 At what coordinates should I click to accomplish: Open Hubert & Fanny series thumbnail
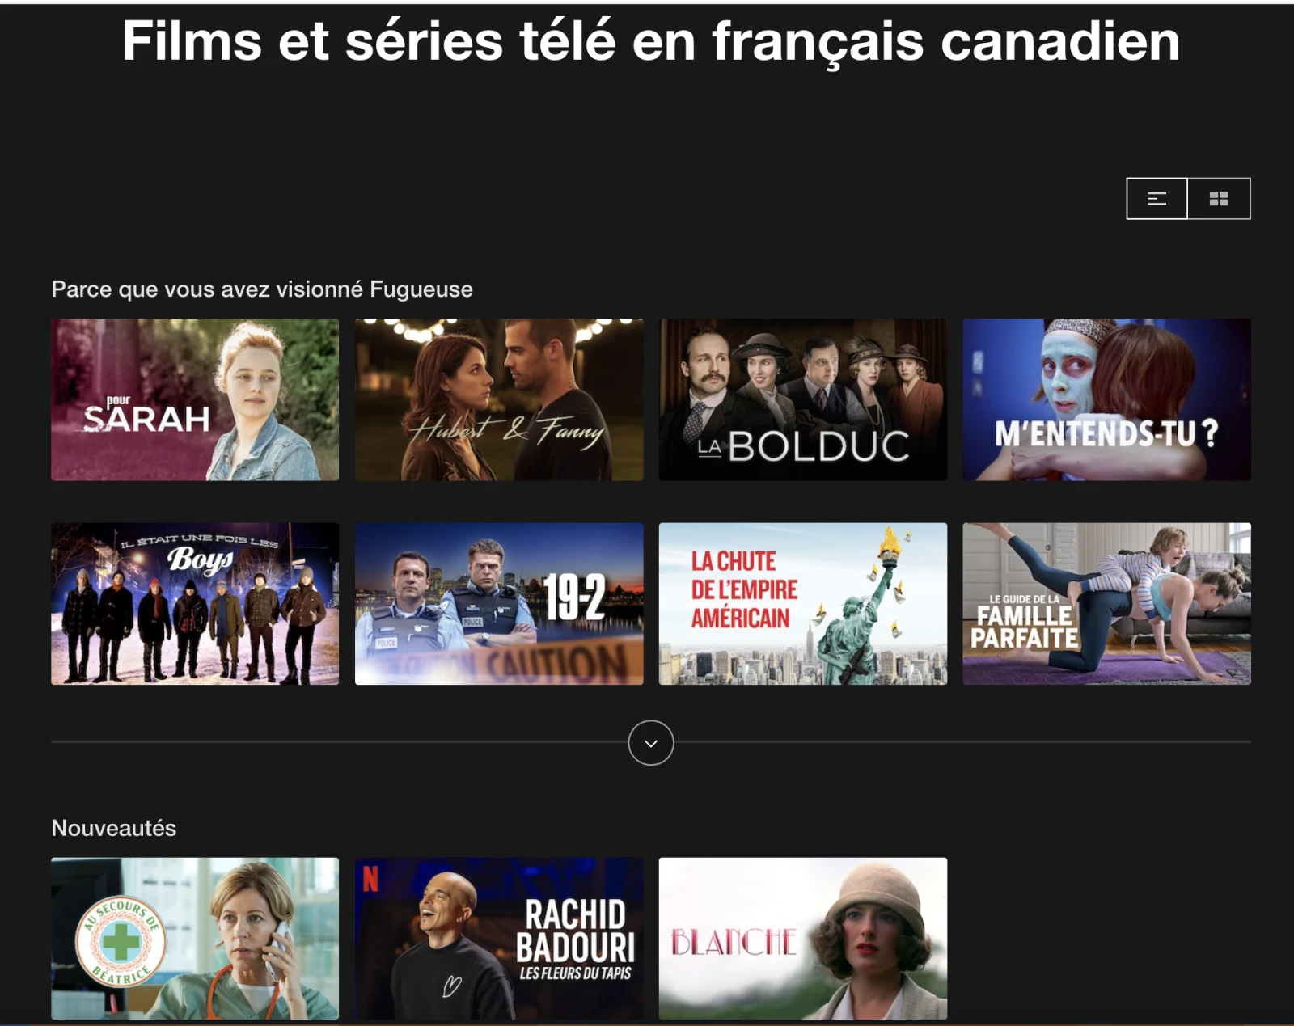pos(499,399)
